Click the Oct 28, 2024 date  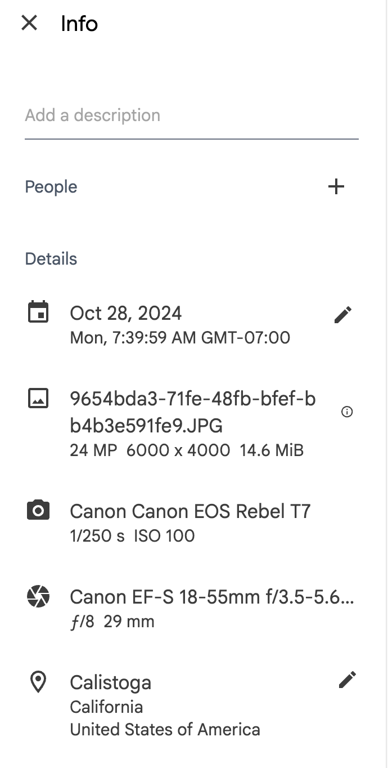(x=126, y=313)
